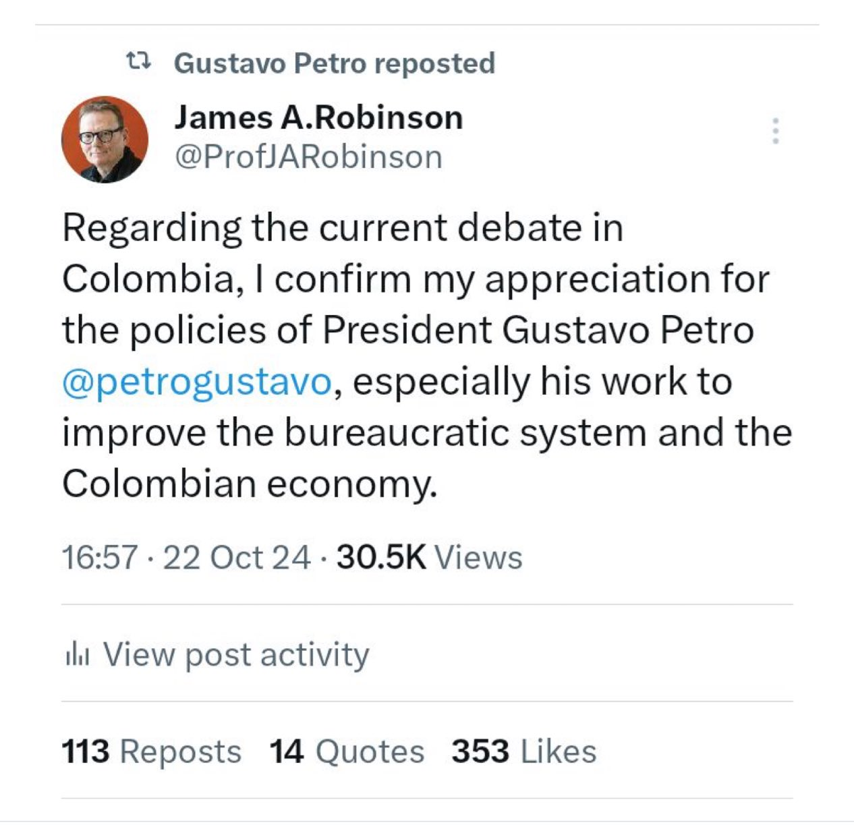Show the 113 Reposts list
This screenshot has width=854, height=825.
(x=151, y=751)
